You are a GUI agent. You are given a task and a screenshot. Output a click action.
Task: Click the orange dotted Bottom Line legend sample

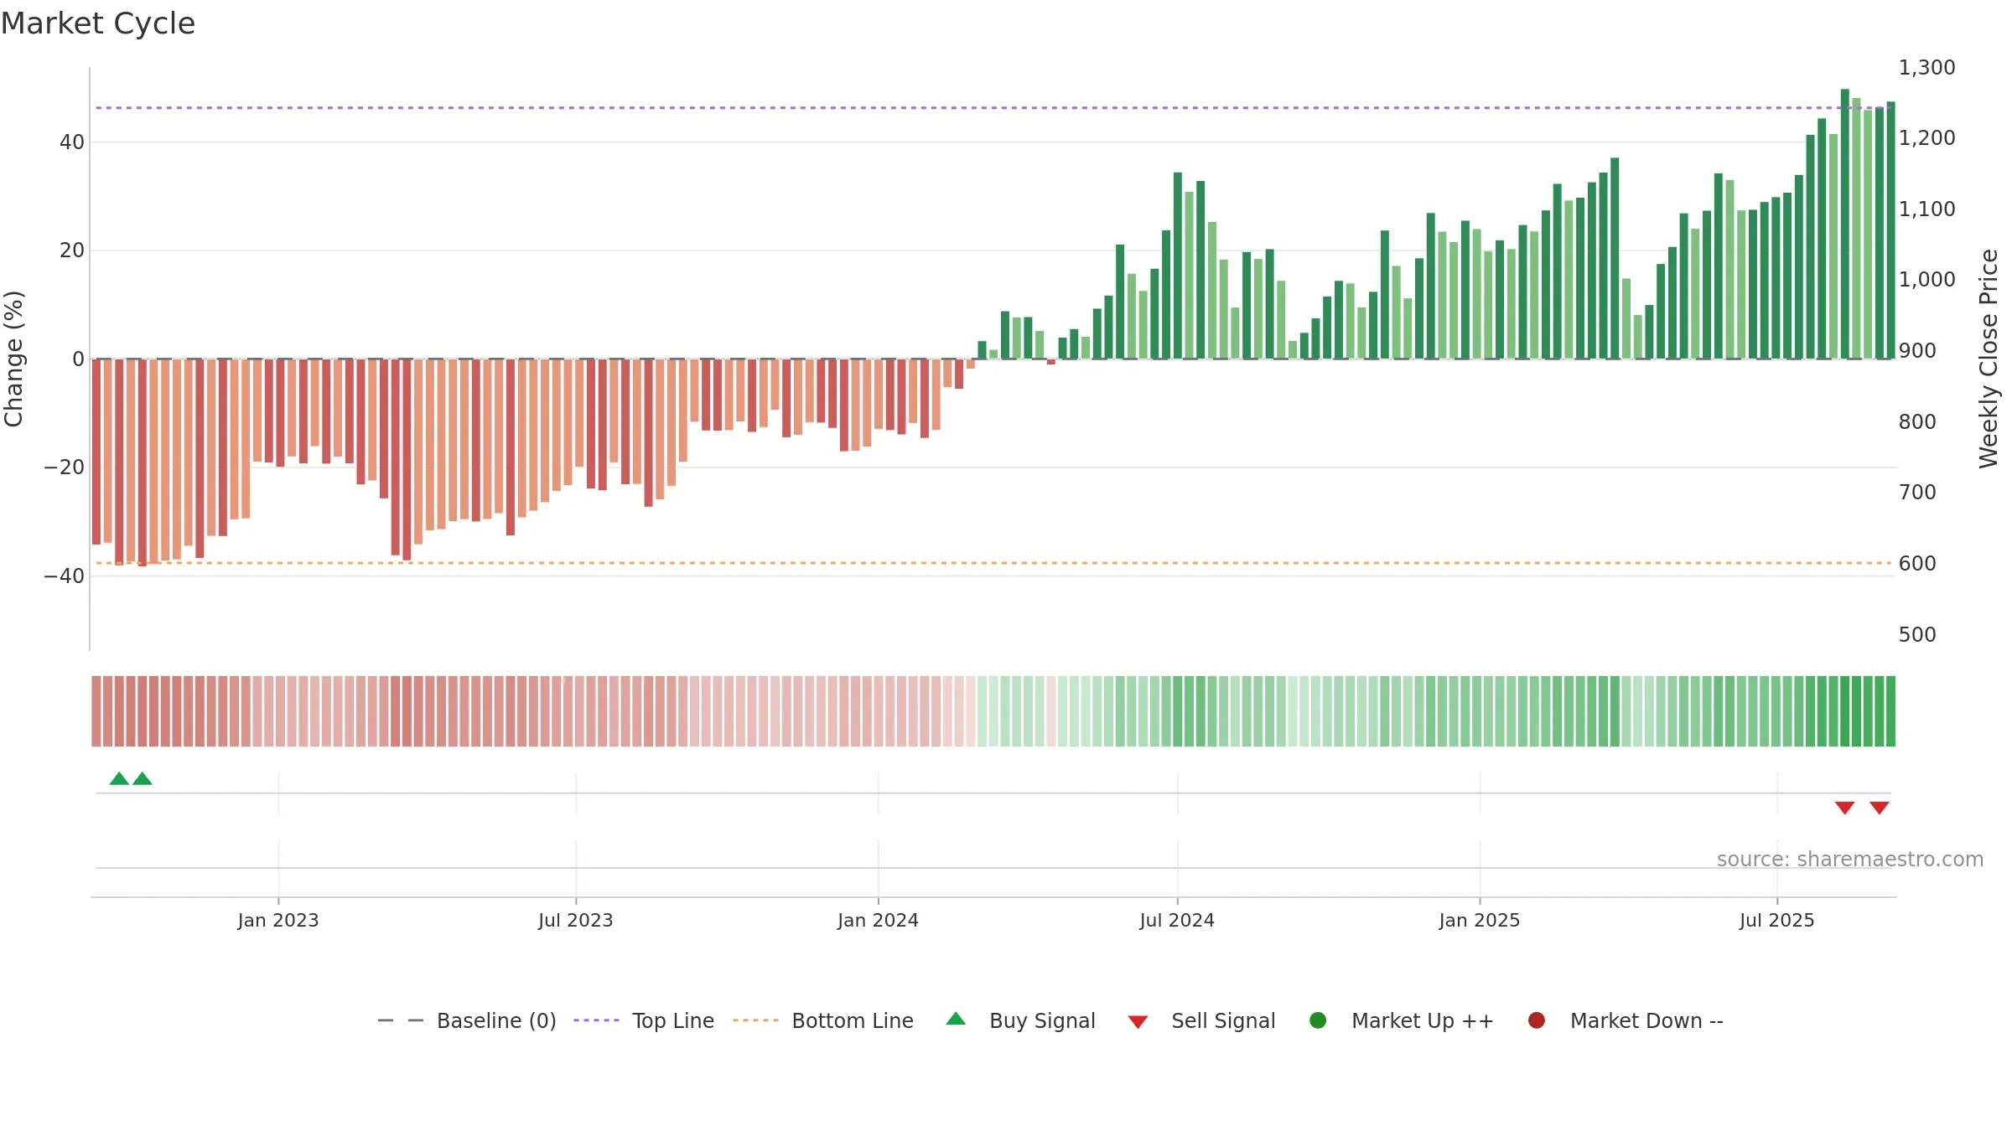click(x=755, y=1020)
